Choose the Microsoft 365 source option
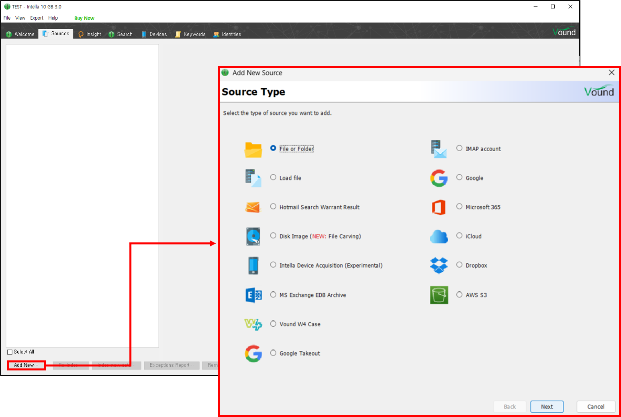Screen dimensions: 621x417 [459, 207]
